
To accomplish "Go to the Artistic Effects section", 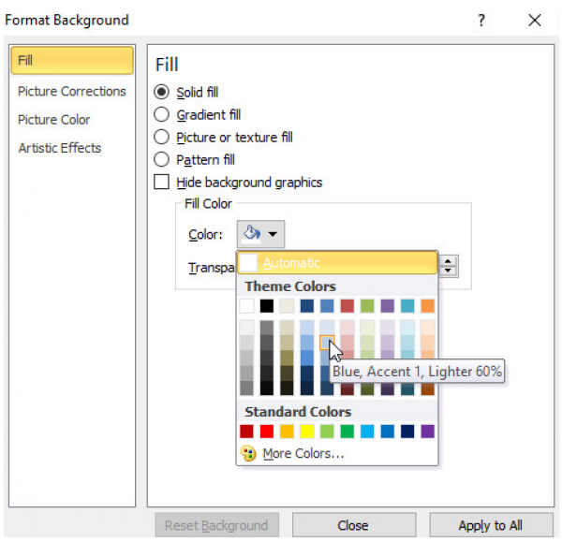I will (60, 148).
